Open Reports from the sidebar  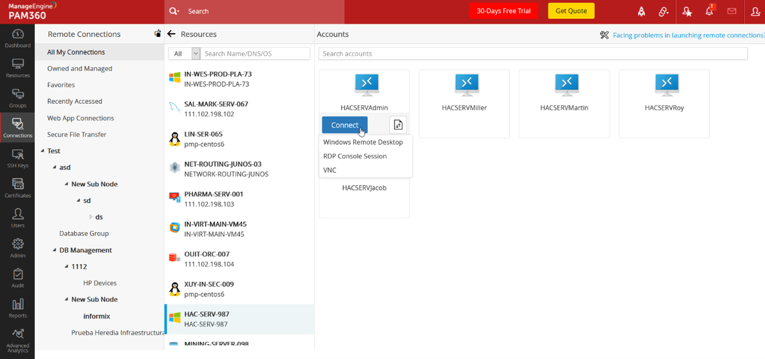click(18, 308)
